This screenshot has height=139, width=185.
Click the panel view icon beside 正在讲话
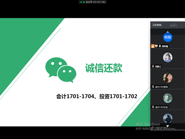pyautogui.click(x=174, y=25)
